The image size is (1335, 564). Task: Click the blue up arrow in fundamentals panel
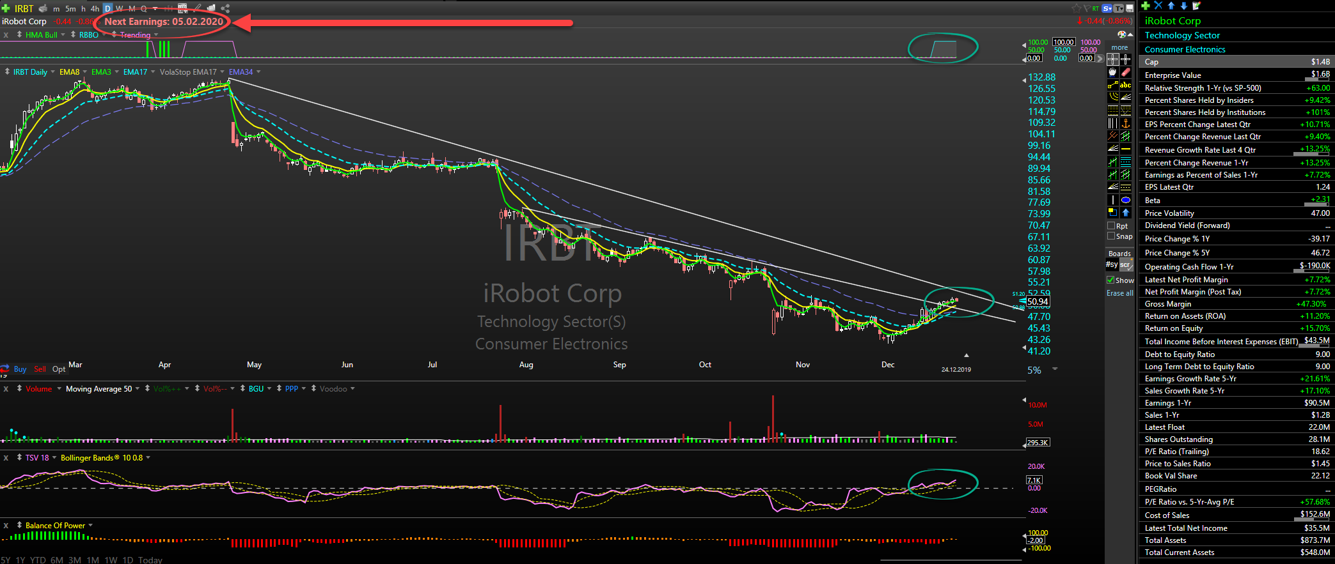(1171, 6)
